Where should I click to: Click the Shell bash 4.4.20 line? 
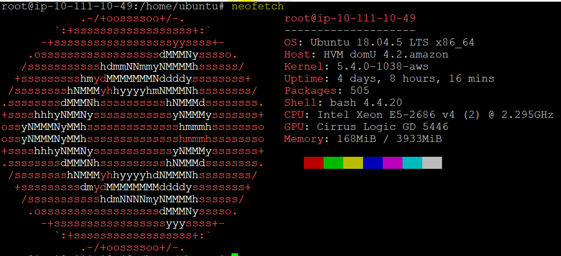pos(343,103)
